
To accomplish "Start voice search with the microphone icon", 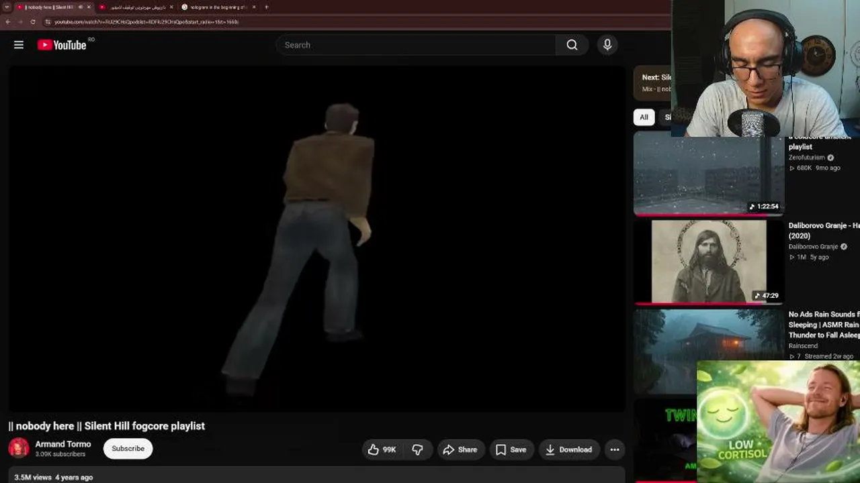I will pyautogui.click(x=607, y=45).
